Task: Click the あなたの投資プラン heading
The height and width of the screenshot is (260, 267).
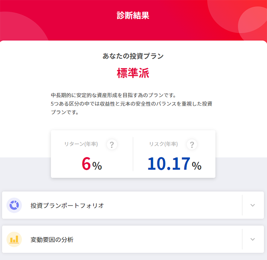Action: (133, 56)
